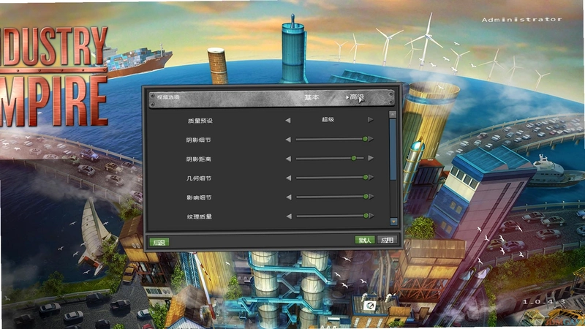Increase 纹理质量 with right arrow

pos(371,216)
